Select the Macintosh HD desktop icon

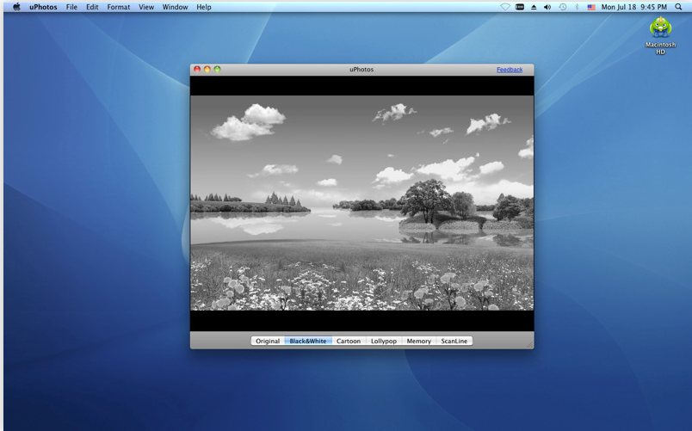(660, 35)
